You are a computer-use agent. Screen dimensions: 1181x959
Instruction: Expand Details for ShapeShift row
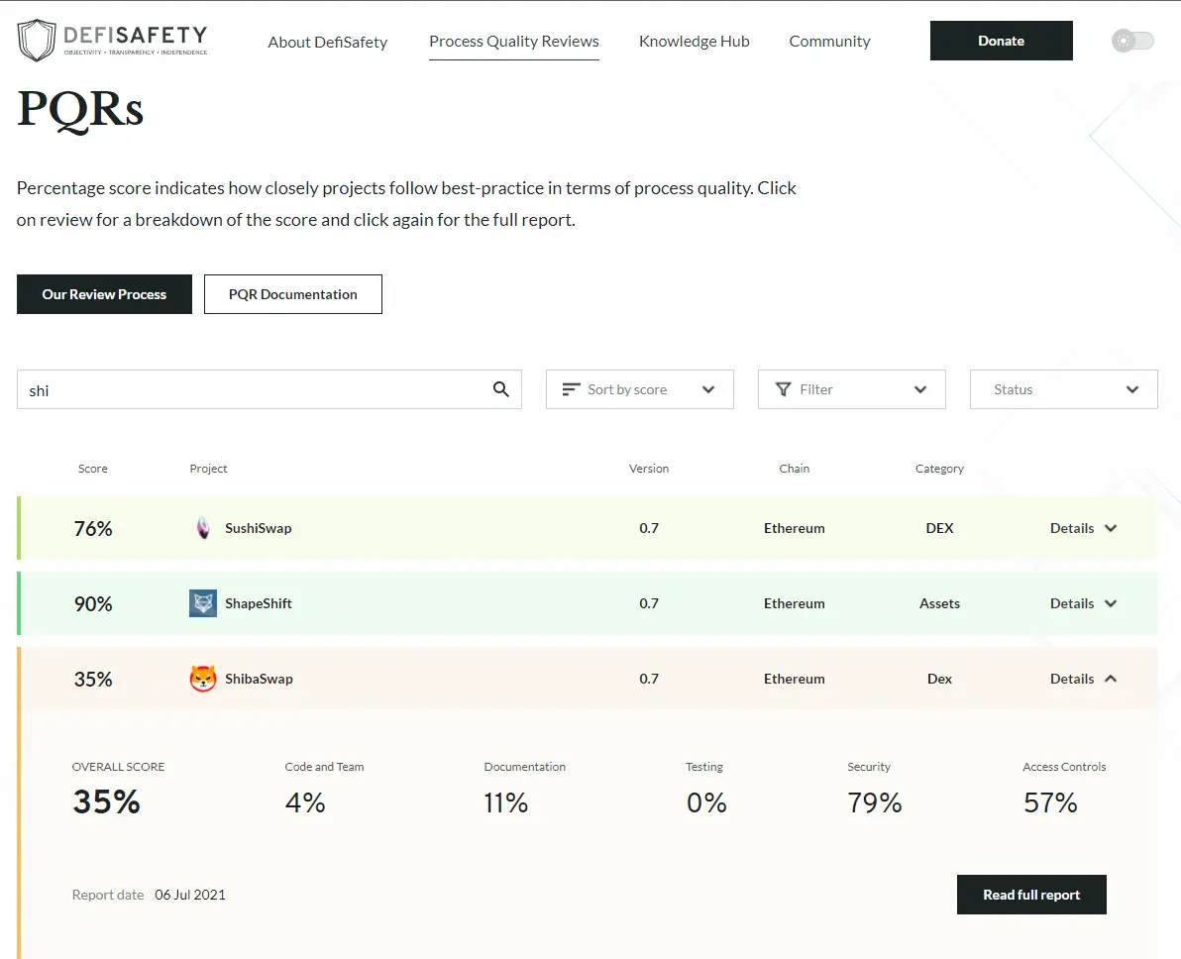click(1083, 603)
